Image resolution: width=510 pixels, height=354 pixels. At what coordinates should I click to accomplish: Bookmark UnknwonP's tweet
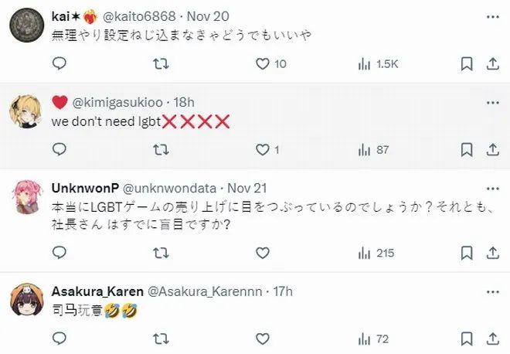pyautogui.click(x=467, y=253)
